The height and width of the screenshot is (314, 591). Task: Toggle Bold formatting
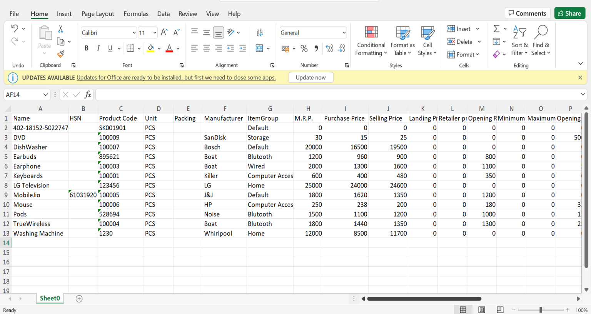pos(87,48)
